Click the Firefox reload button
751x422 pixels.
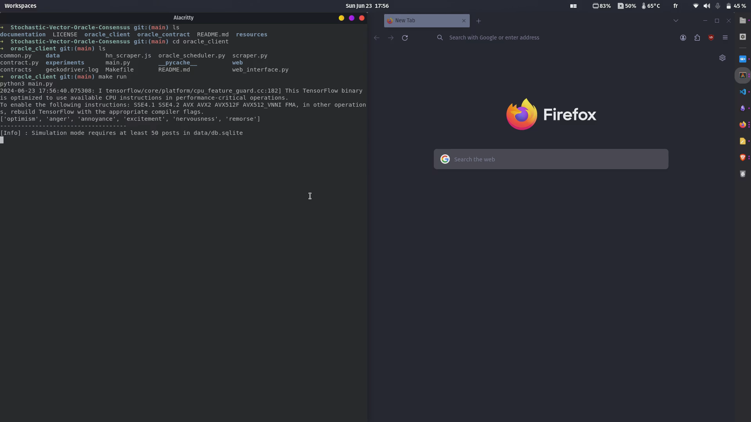[405, 38]
